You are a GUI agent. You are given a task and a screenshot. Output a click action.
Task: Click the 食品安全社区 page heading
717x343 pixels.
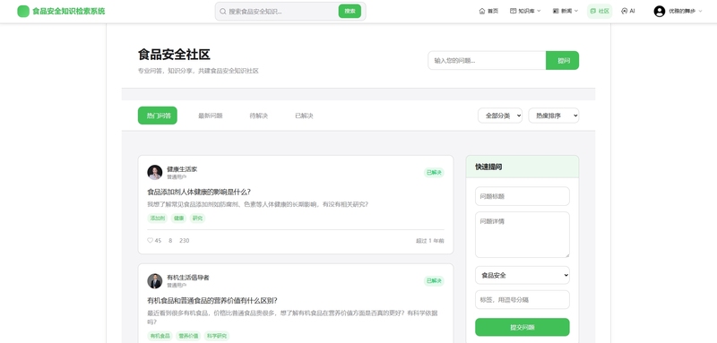tap(174, 55)
